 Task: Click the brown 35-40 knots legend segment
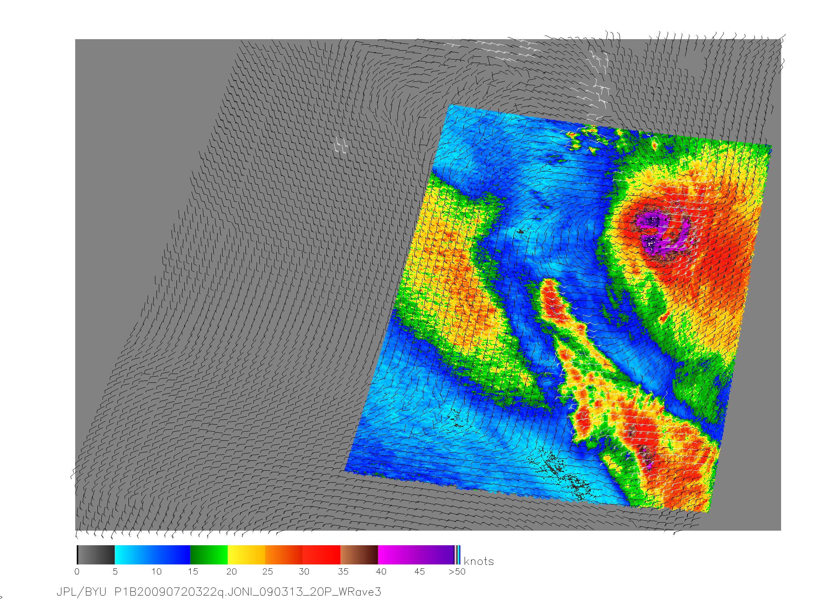(x=359, y=555)
